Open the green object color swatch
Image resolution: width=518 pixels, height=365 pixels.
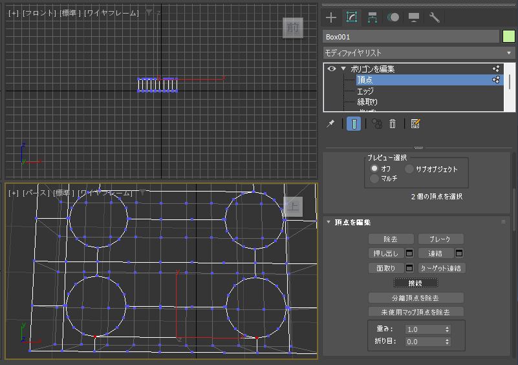pos(509,36)
